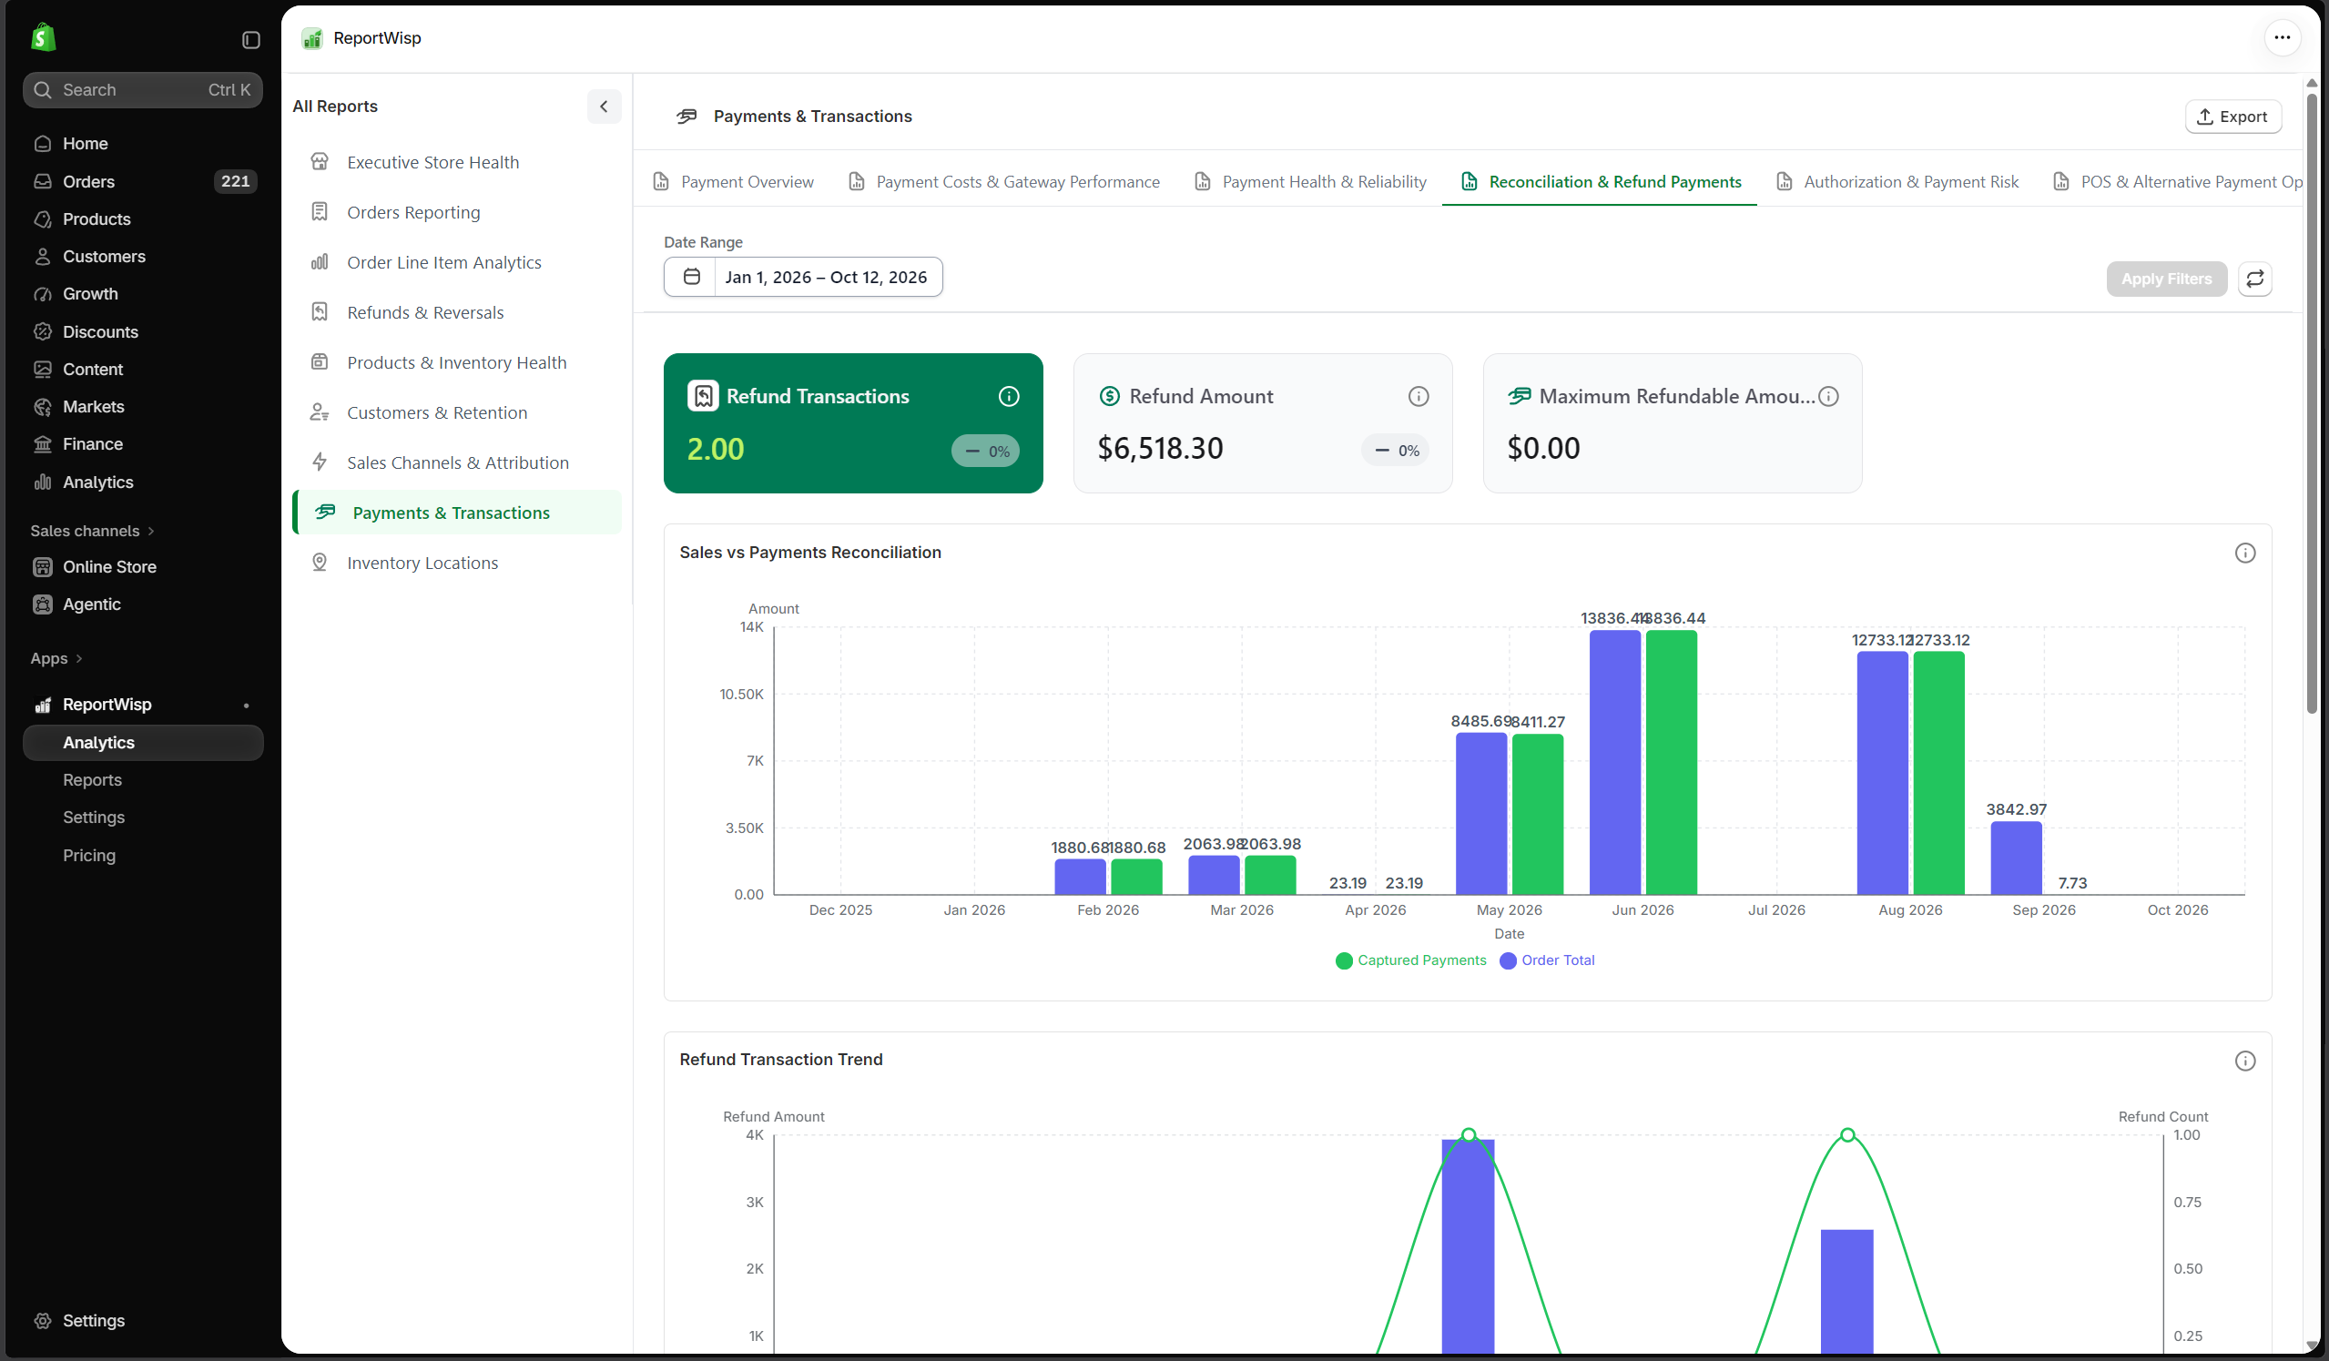Show info for Refund Transaction Trend chart
This screenshot has width=2329, height=1361.
pyautogui.click(x=2244, y=1061)
